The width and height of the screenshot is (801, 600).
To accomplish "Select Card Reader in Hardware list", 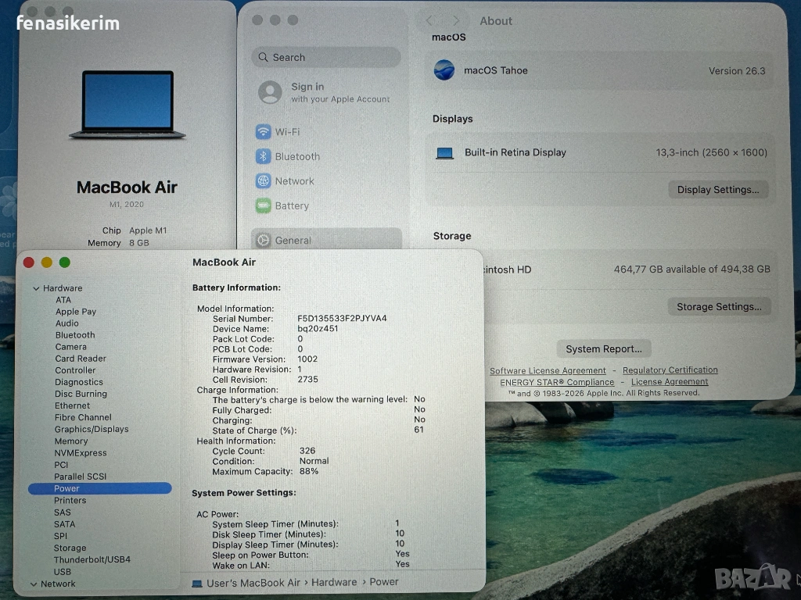I will click(81, 359).
